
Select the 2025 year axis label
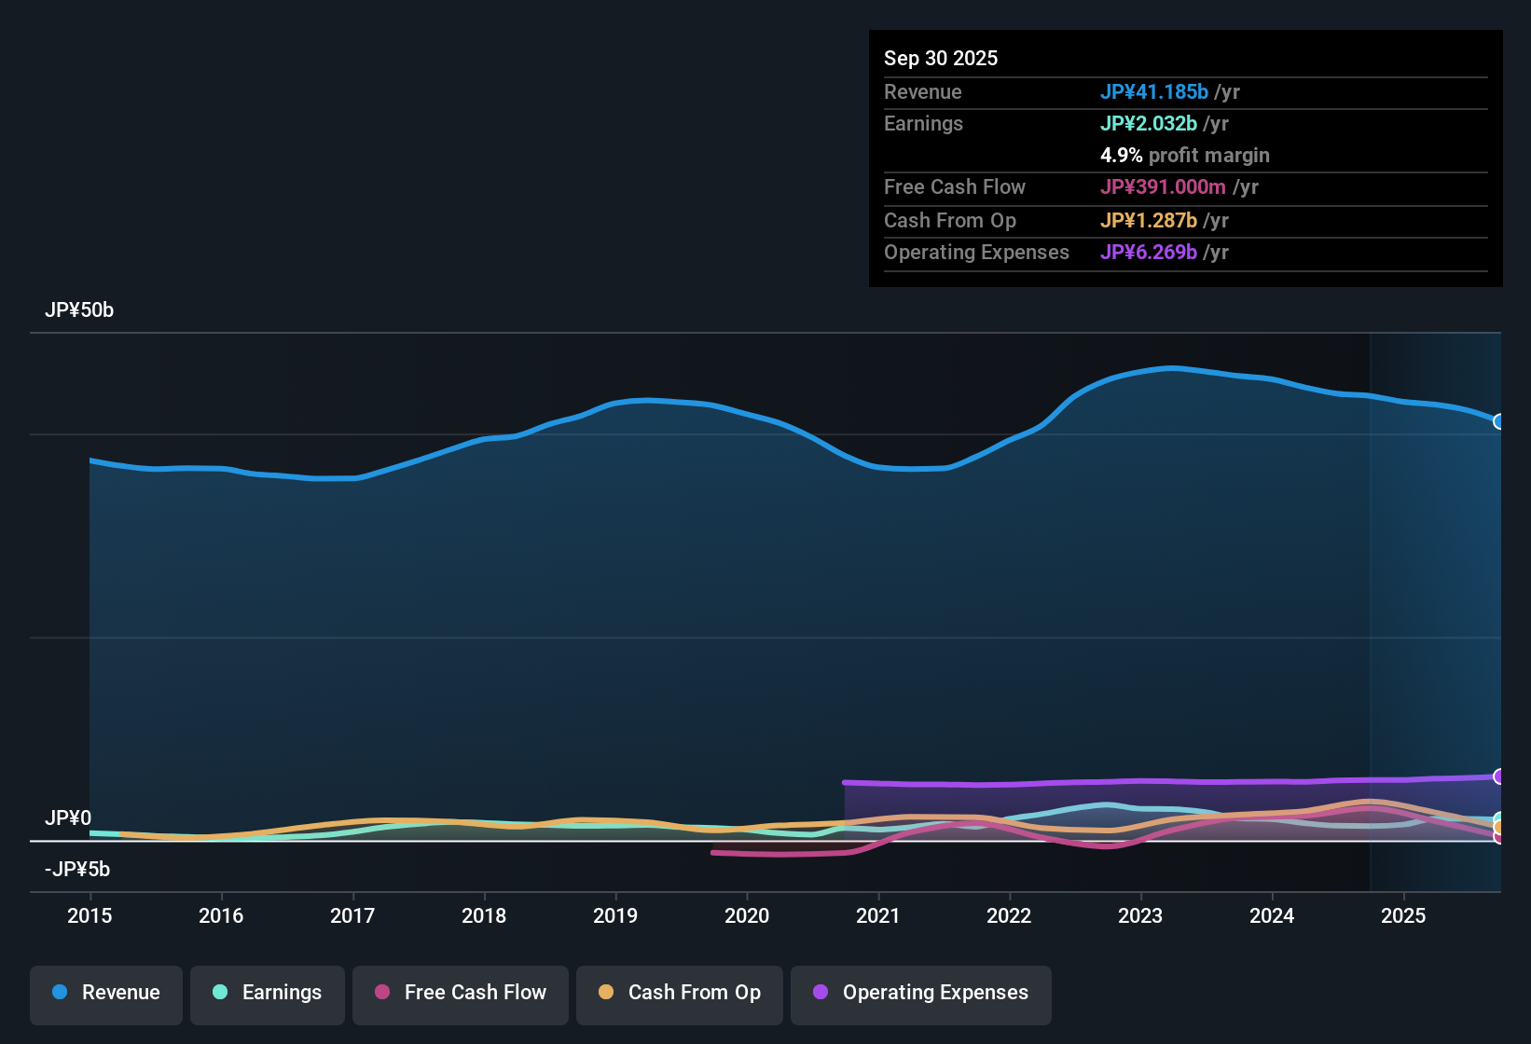point(1404,916)
